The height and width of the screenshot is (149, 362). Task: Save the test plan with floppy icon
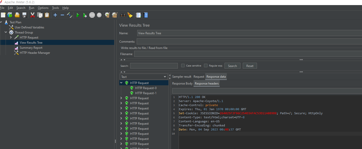[24, 15]
